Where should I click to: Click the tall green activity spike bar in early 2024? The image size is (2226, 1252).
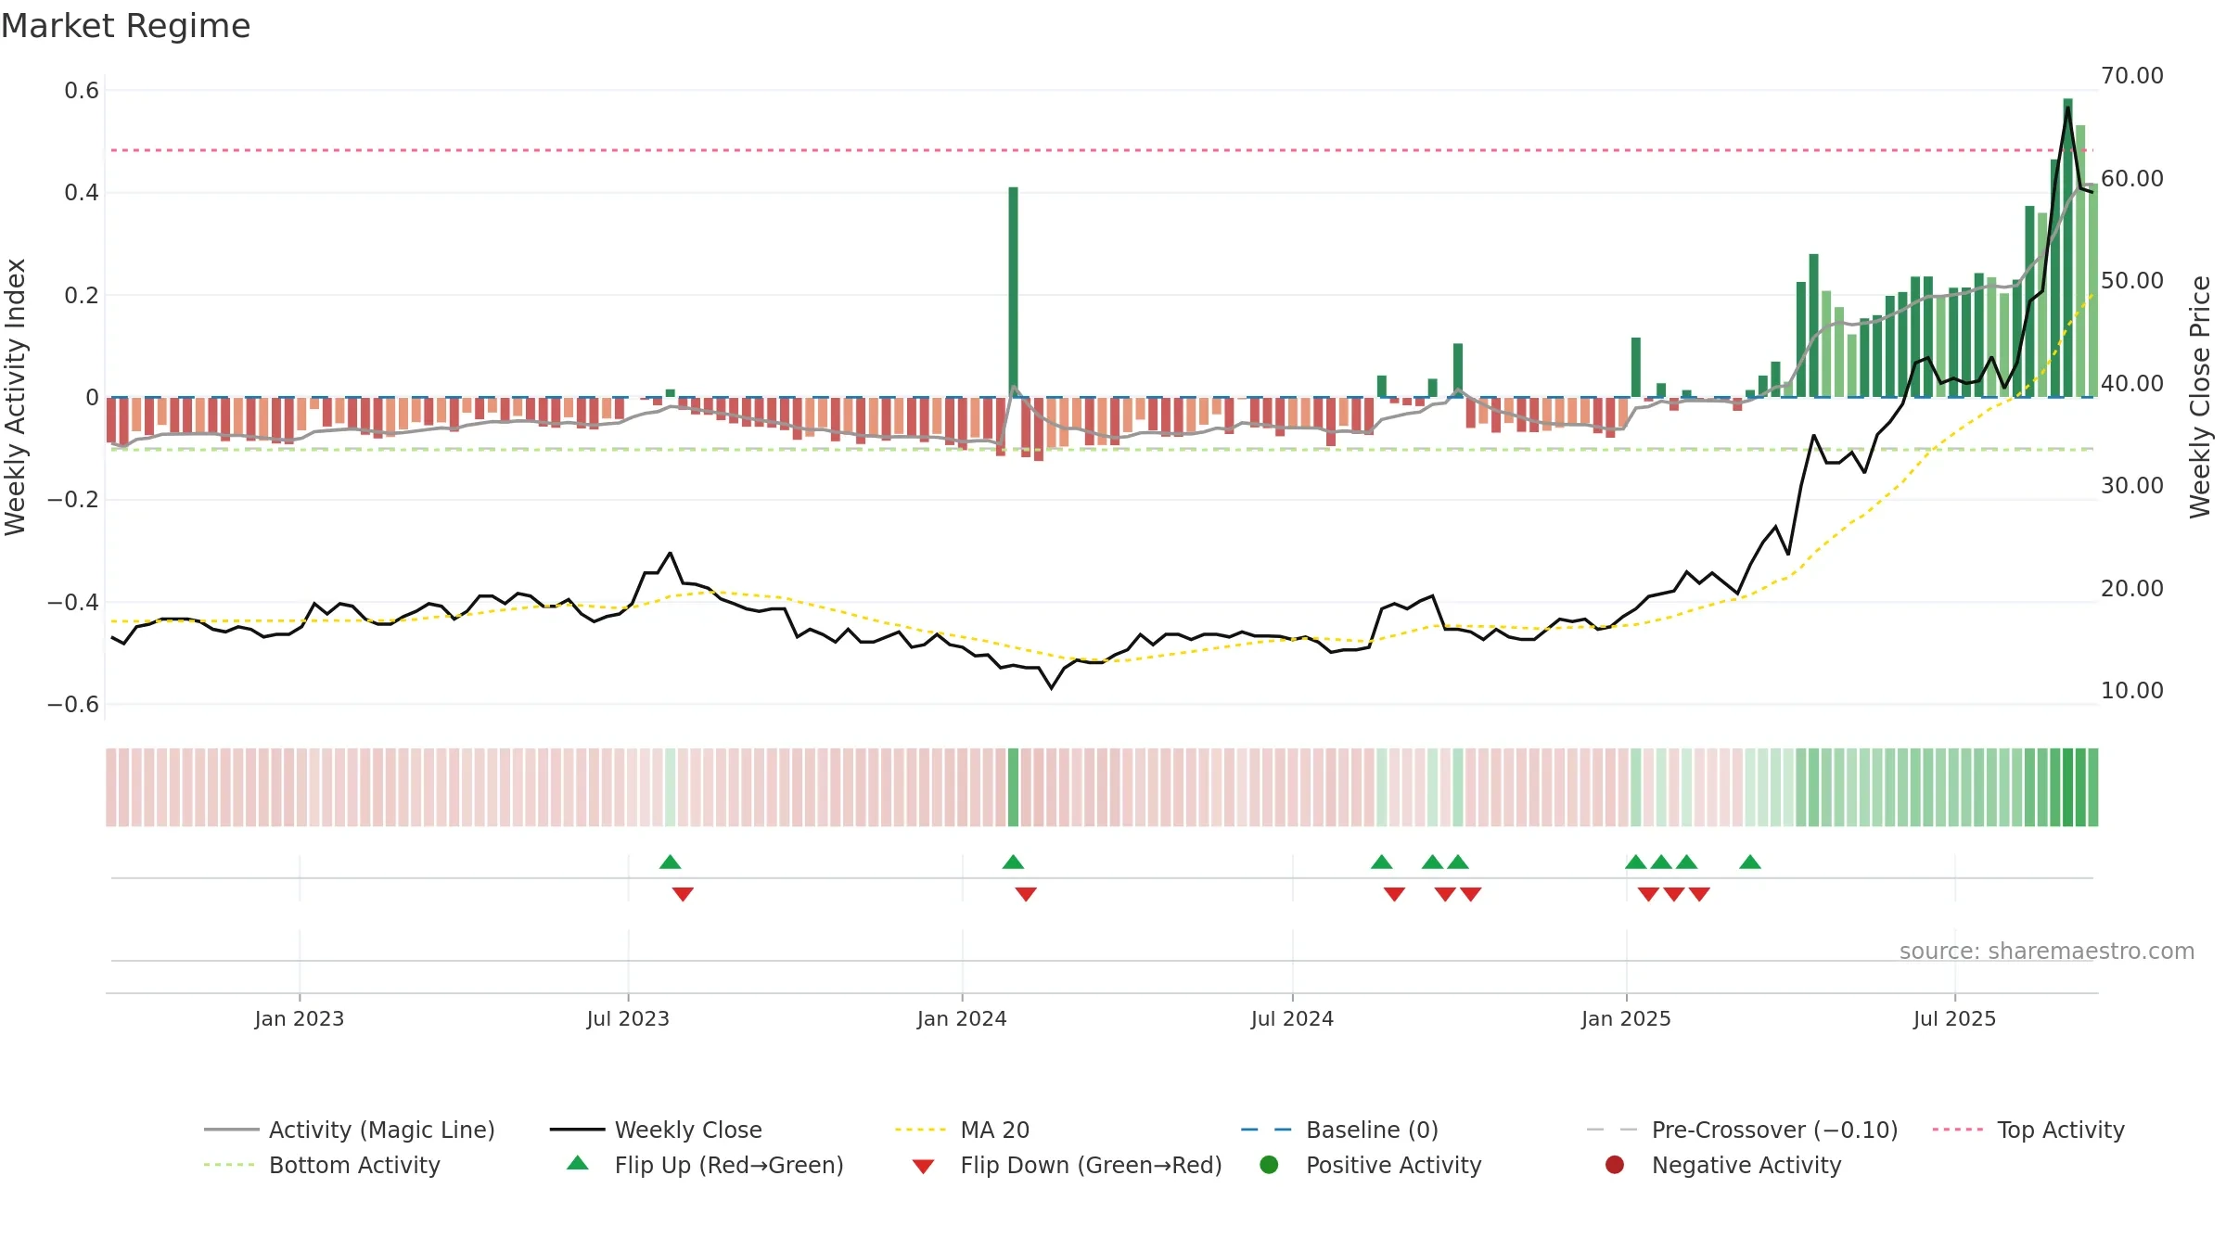pos(1013,292)
